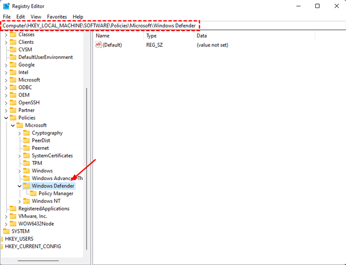346x265 pixels.
Task: Click the Registry Editor app icon in the title bar
Action: (6, 6)
